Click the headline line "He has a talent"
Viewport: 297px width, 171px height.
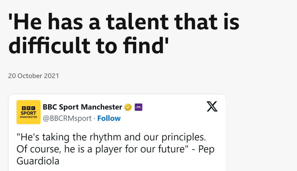124,22
